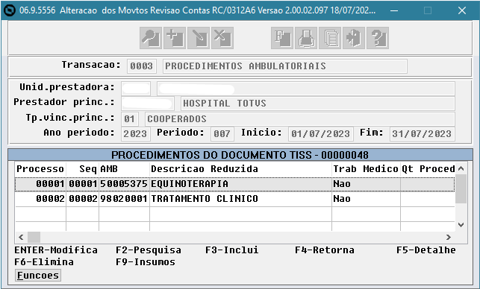Click the exit door toolbar icon
The image size is (480, 289).
click(x=354, y=38)
